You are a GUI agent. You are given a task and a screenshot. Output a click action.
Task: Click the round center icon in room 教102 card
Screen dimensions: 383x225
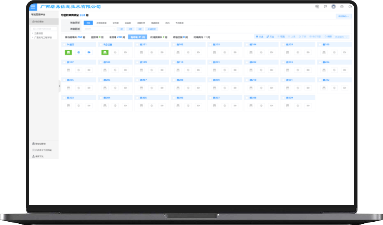pos(188,53)
